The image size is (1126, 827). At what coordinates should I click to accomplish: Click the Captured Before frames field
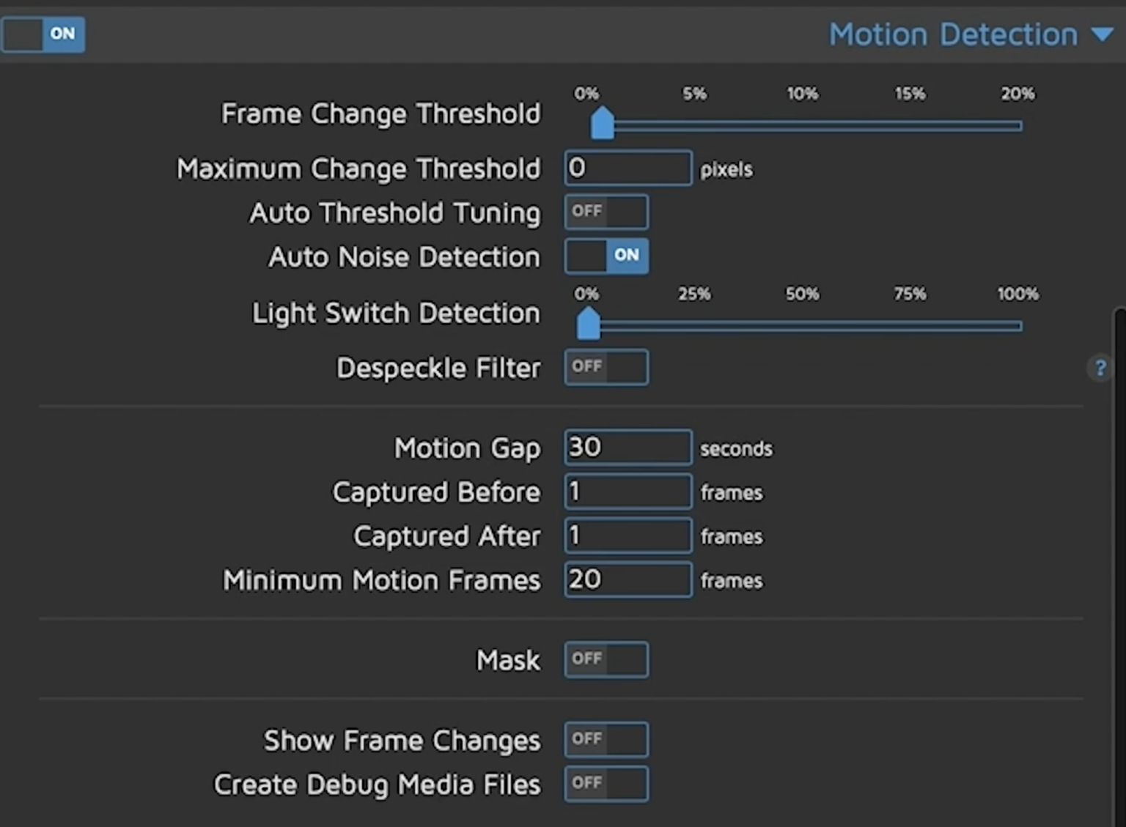tap(628, 491)
